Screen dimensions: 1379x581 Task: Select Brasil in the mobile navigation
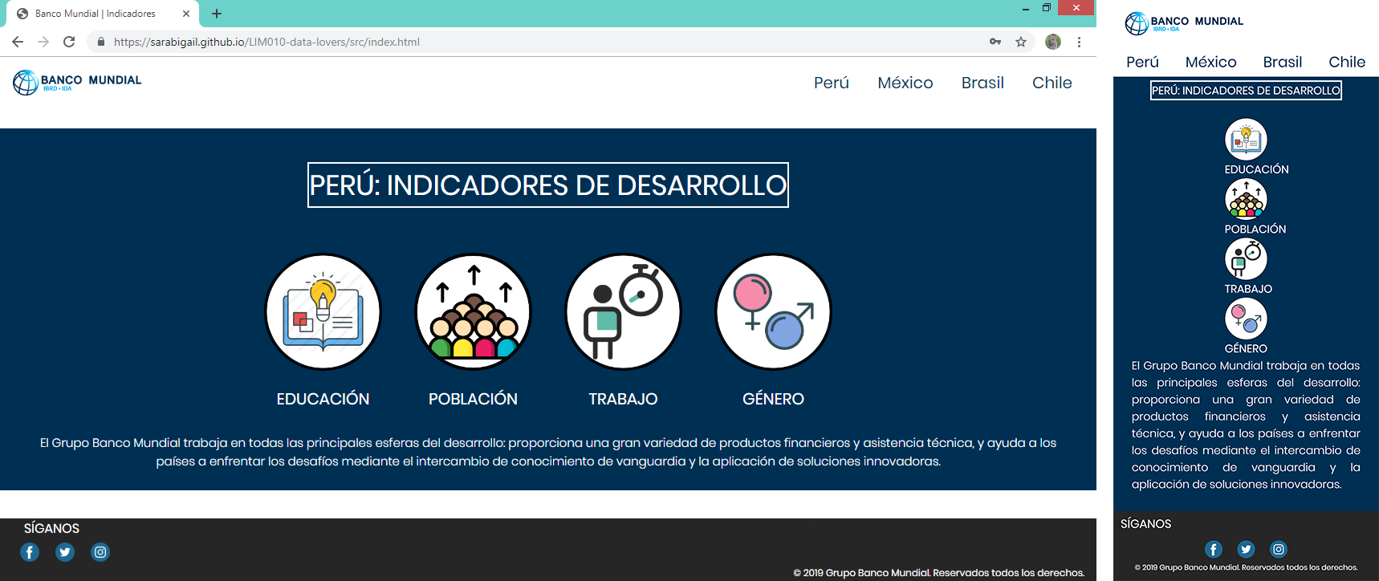coord(1283,62)
